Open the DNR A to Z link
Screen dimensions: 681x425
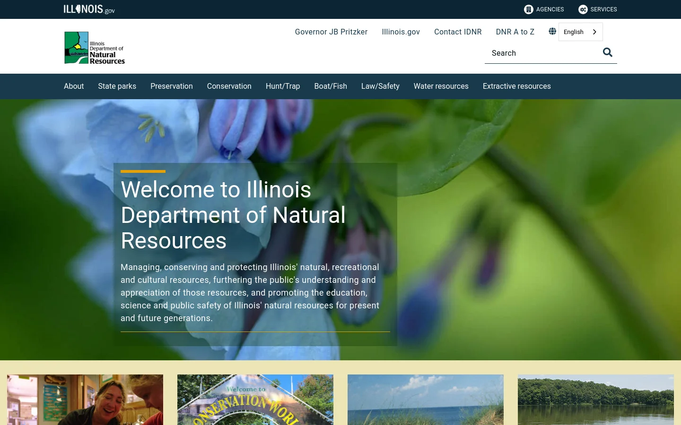(515, 32)
